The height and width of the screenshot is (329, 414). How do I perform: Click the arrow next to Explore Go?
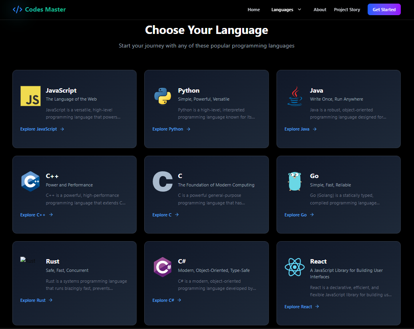coord(312,215)
